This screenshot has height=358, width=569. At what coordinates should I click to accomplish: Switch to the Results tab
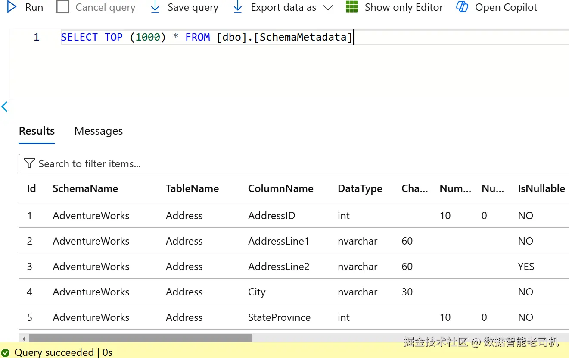click(37, 131)
